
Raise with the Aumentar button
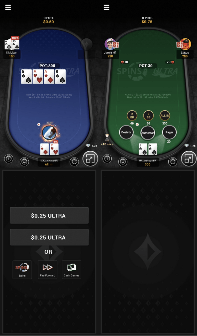(148, 133)
